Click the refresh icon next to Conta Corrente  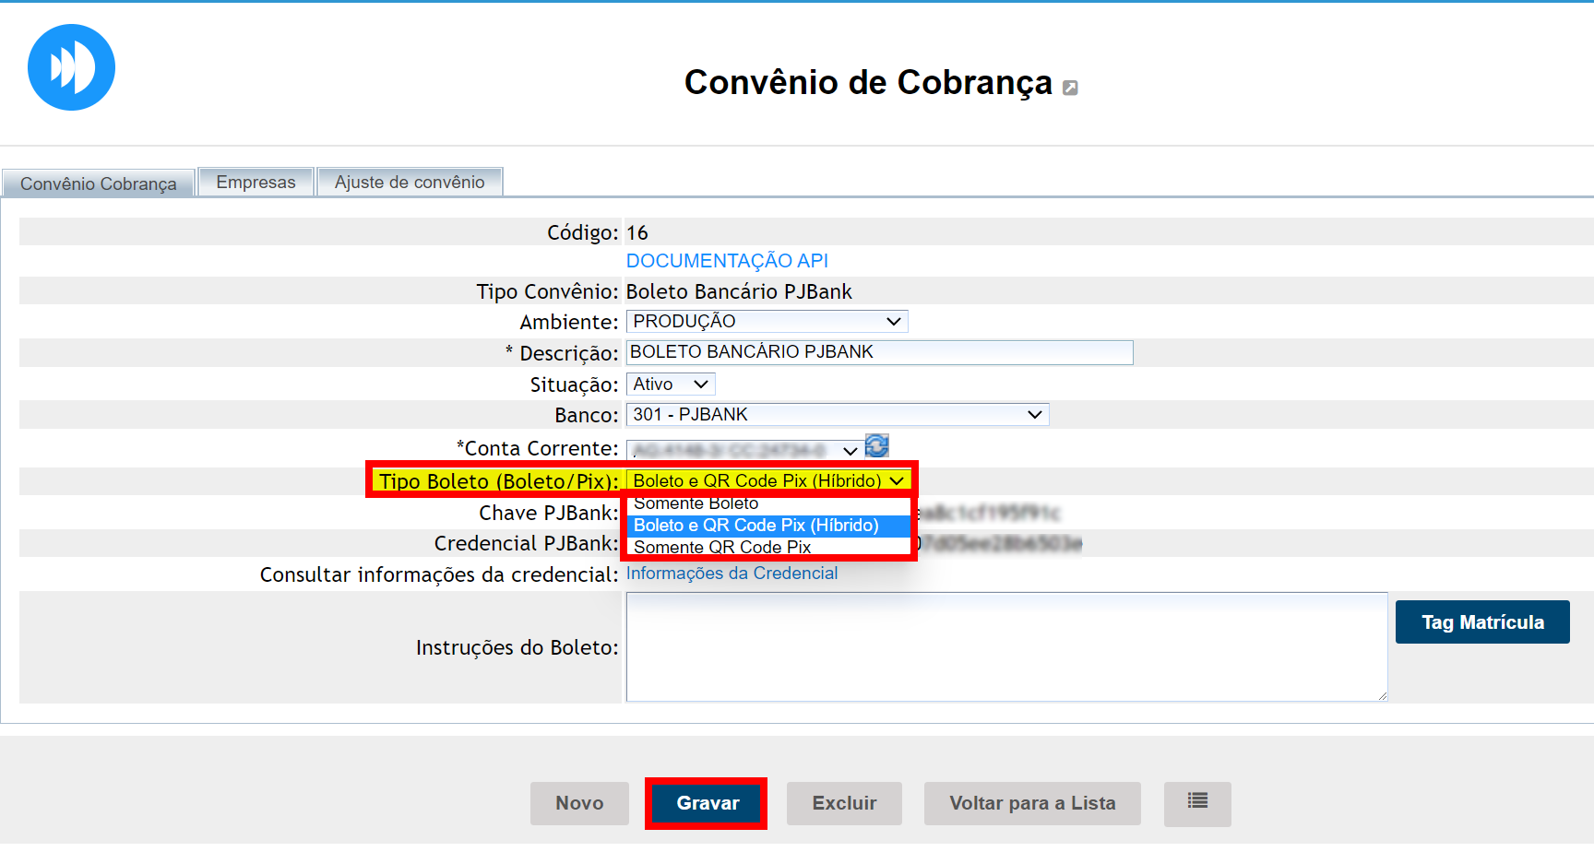876,446
